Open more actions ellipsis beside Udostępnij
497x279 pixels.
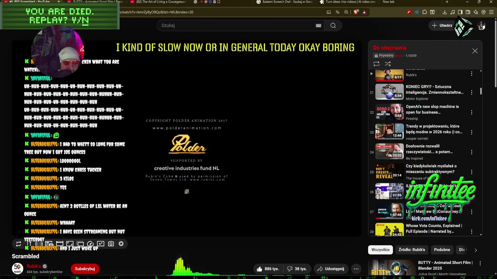tap(356, 269)
